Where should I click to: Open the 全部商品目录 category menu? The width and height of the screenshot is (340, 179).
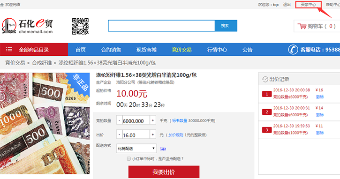[x=34, y=50]
